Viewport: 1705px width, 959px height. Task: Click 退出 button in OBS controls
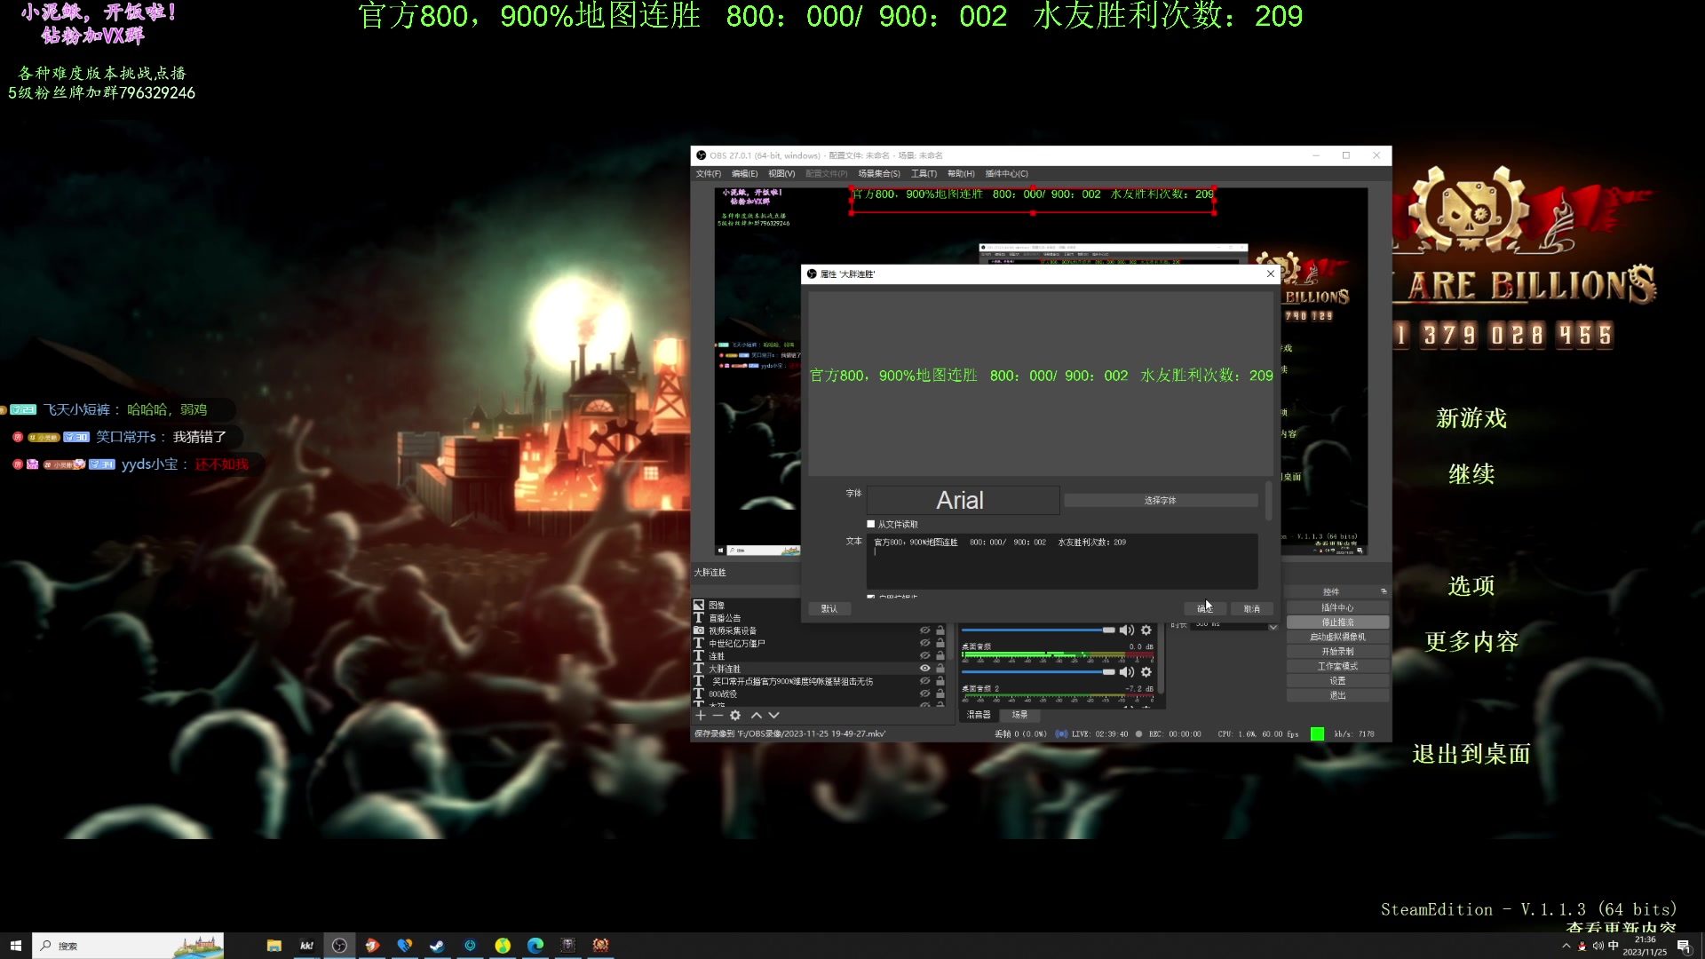point(1337,695)
